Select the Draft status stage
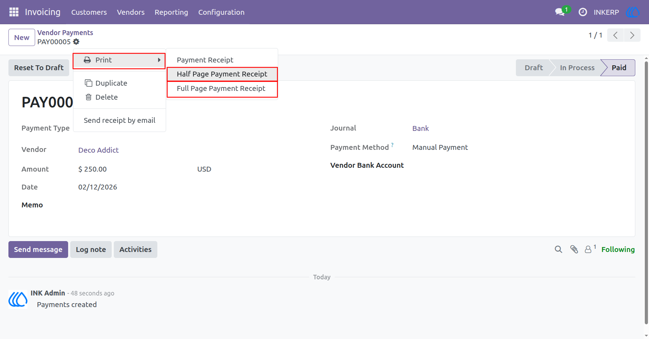 coord(533,68)
